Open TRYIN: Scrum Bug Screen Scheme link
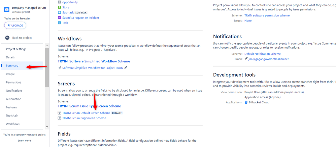The image size is (336, 147). pos(84,118)
